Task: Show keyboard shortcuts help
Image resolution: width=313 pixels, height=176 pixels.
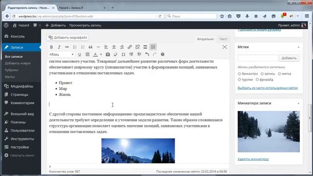Action: pos(162,54)
